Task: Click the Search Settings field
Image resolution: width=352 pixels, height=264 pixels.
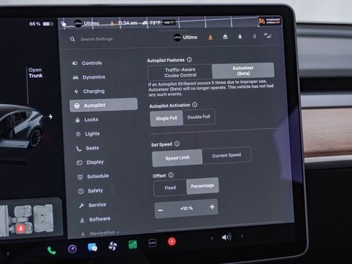Action: 97,39
